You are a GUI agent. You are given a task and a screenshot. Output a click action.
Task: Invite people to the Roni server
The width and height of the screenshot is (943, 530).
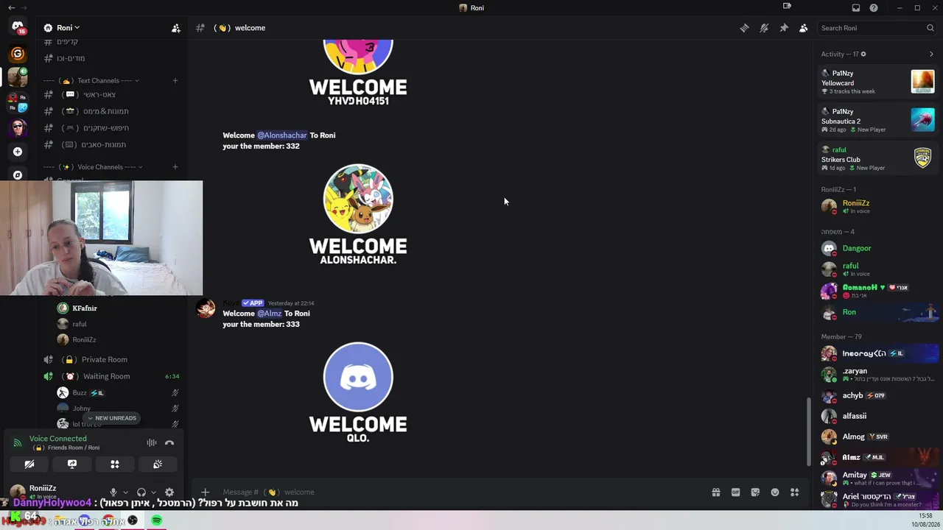175,28
